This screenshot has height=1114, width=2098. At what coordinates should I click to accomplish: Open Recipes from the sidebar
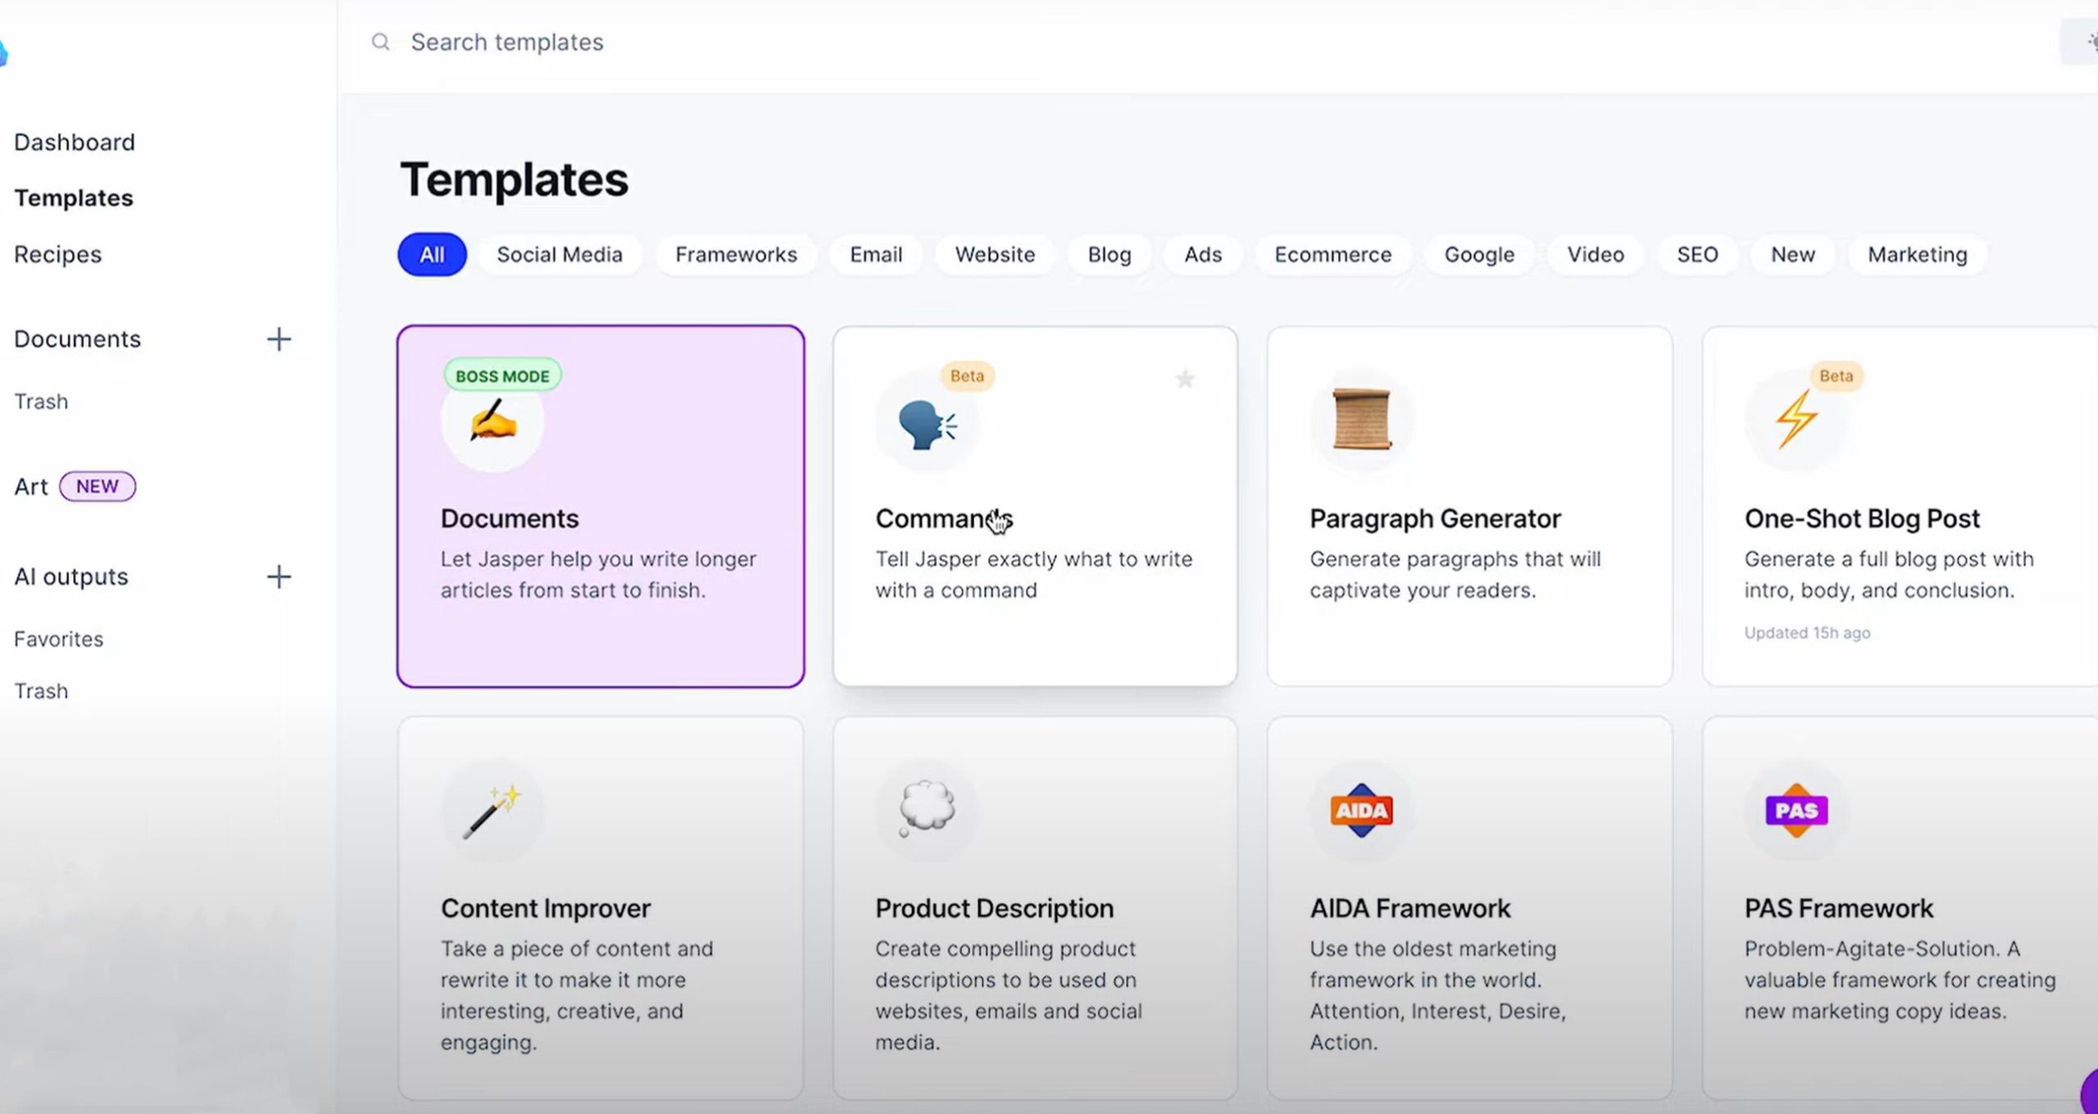coord(57,254)
